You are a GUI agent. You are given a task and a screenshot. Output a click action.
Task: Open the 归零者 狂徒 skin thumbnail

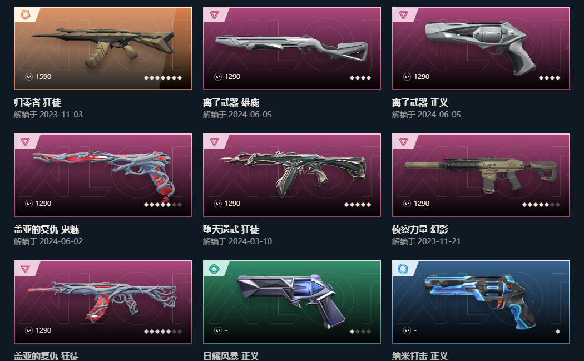[x=103, y=48]
